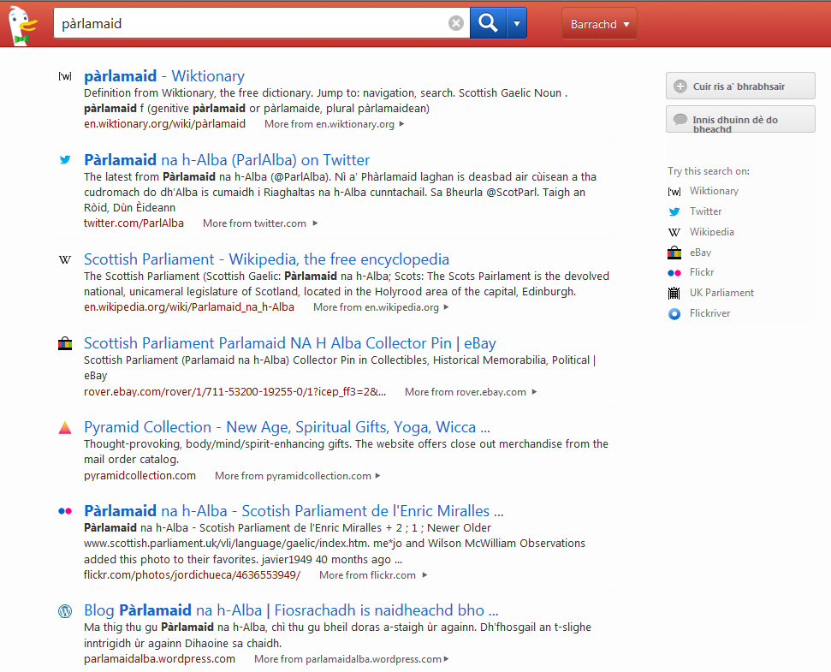The height and width of the screenshot is (672, 831).
Task: Expand More from en.wiktionary.org
Action: point(335,124)
